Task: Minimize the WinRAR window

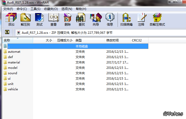Action: [x=172, y=2]
